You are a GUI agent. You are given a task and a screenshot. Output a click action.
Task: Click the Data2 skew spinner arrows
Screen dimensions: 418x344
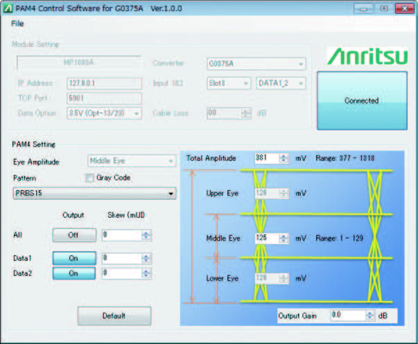pos(146,273)
